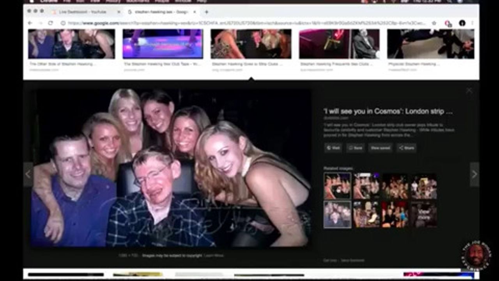Open the Learn More copyright link
This screenshot has height=281, width=499.
[x=214, y=256]
